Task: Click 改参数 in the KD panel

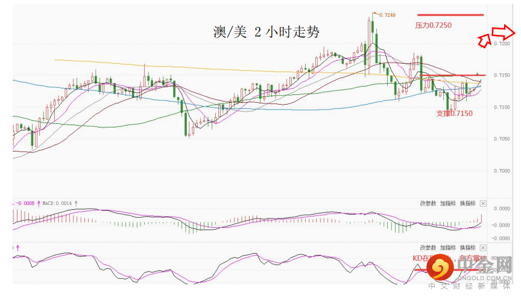Action: tap(428, 248)
